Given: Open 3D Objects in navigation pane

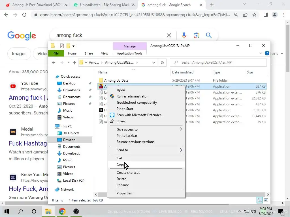Looking at the screenshot, I should (x=71, y=133).
